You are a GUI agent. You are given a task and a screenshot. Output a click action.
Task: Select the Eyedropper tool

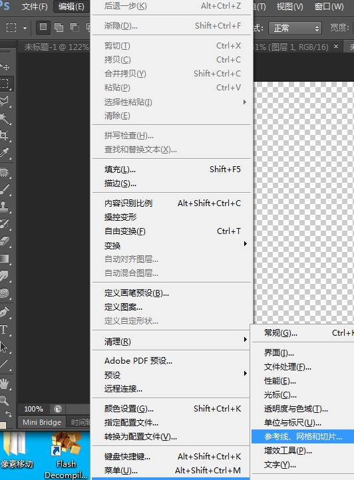(5, 152)
